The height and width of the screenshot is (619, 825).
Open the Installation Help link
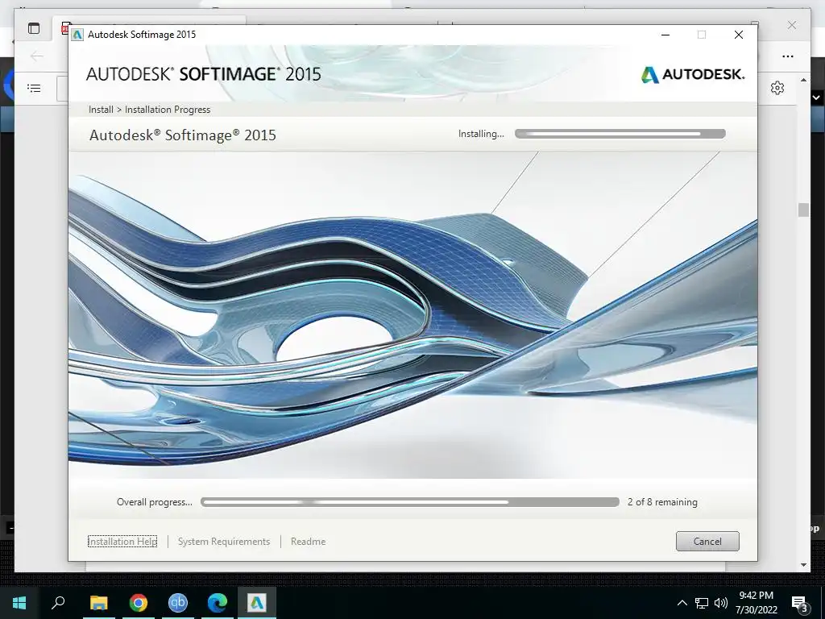pos(122,541)
